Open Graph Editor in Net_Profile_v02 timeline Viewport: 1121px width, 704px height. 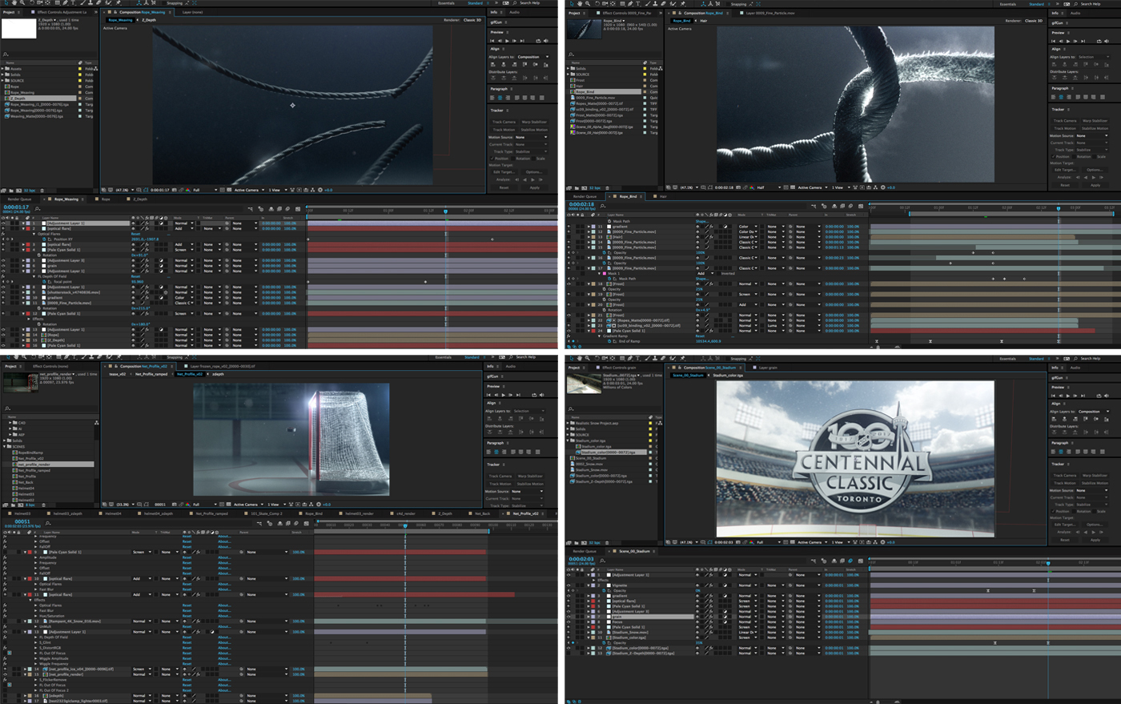click(305, 523)
